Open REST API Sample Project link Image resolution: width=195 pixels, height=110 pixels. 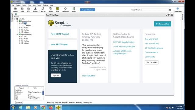click(124, 42)
